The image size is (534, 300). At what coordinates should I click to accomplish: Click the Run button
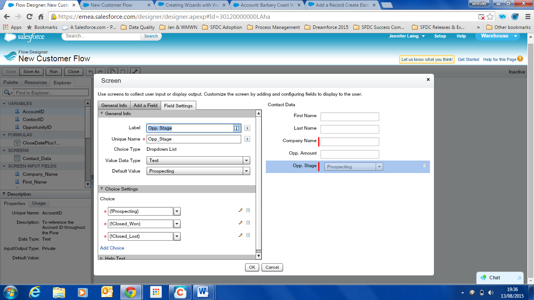(x=54, y=72)
